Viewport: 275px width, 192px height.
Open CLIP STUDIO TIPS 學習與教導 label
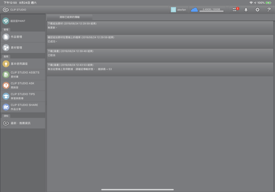click(23, 96)
